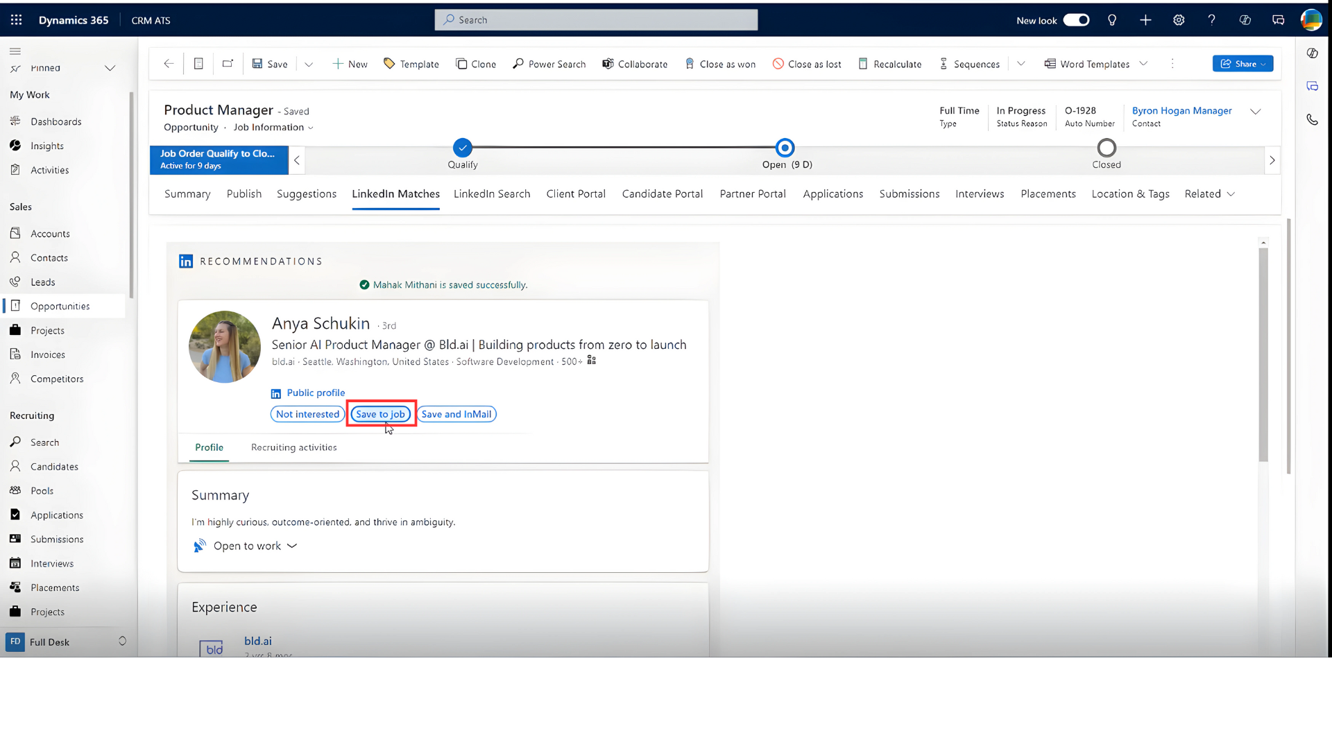1332x749 pixels.
Task: Open the user profile avatar
Action: pyautogui.click(x=1311, y=20)
